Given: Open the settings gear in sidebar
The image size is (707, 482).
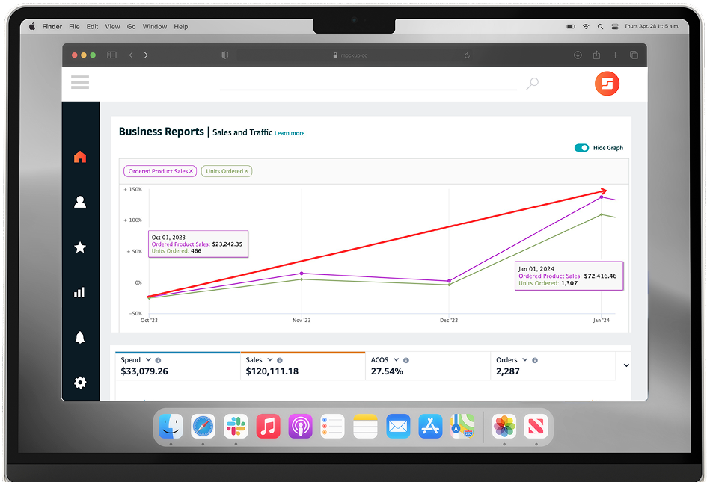Looking at the screenshot, I should click(80, 383).
